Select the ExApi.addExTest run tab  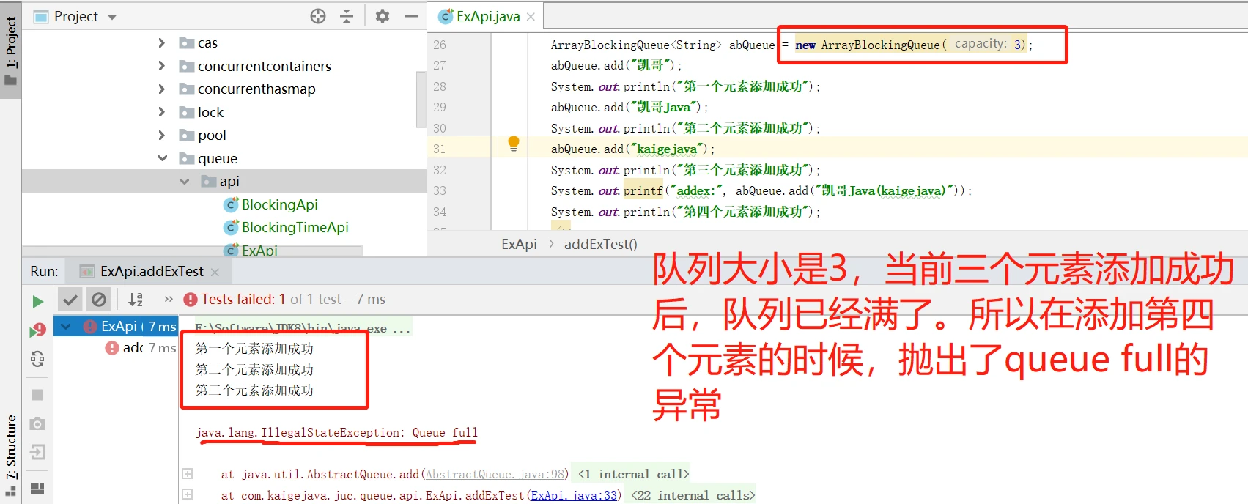(x=151, y=272)
